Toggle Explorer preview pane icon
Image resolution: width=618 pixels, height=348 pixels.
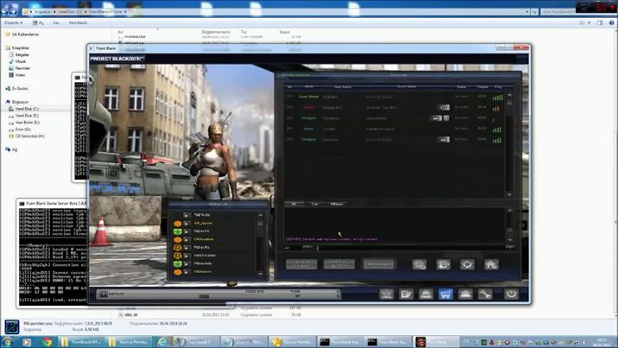pyautogui.click(x=600, y=22)
